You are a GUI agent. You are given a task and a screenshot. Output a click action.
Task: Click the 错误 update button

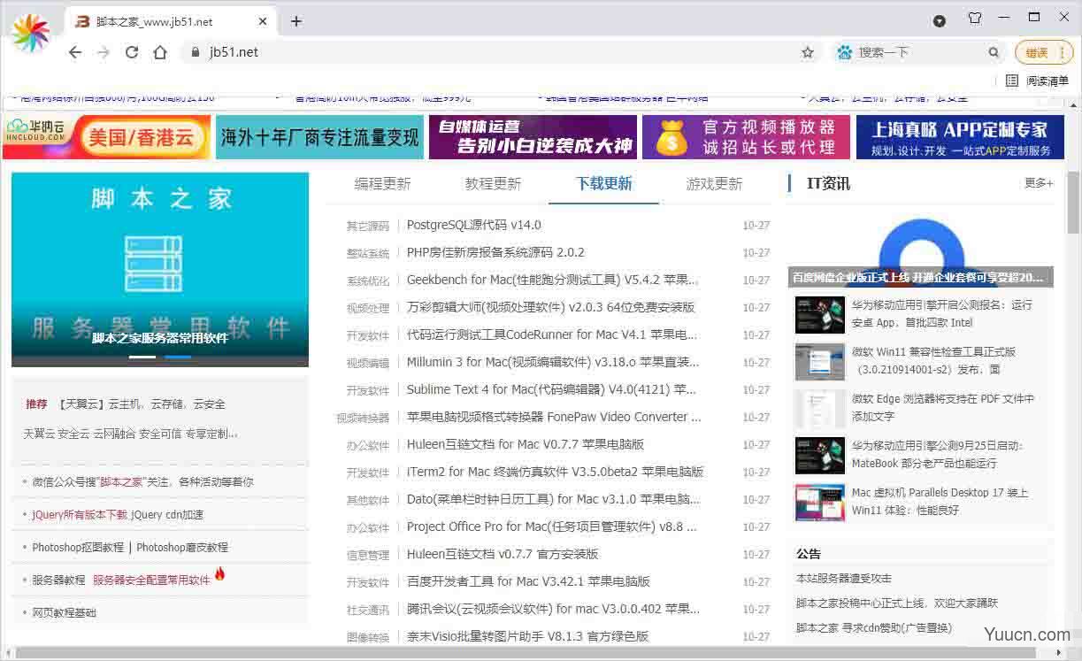click(1044, 52)
